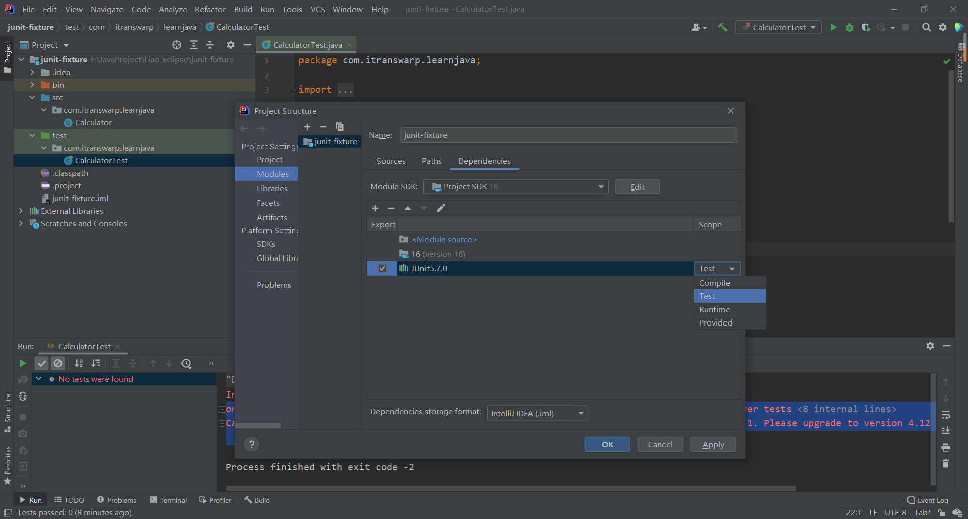Screen dimensions: 968x519
Task: Click Expand All in the Project panel
Action: 194,45
